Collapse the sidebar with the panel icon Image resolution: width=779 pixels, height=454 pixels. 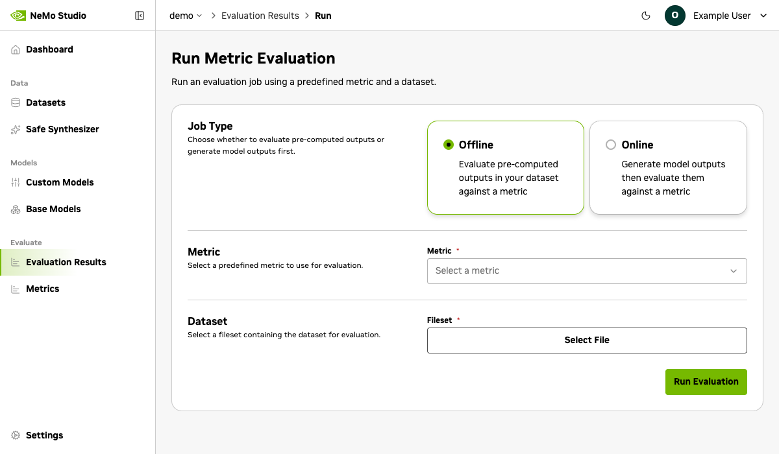click(140, 15)
